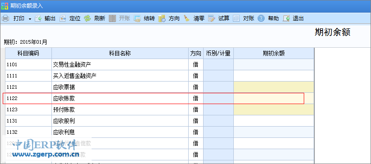
Task: Click the 退出 label
Action: (298, 18)
